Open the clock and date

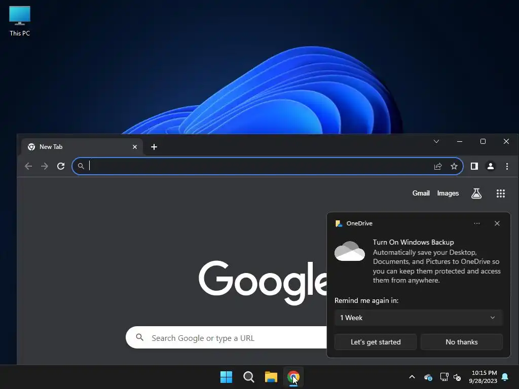coord(483,377)
